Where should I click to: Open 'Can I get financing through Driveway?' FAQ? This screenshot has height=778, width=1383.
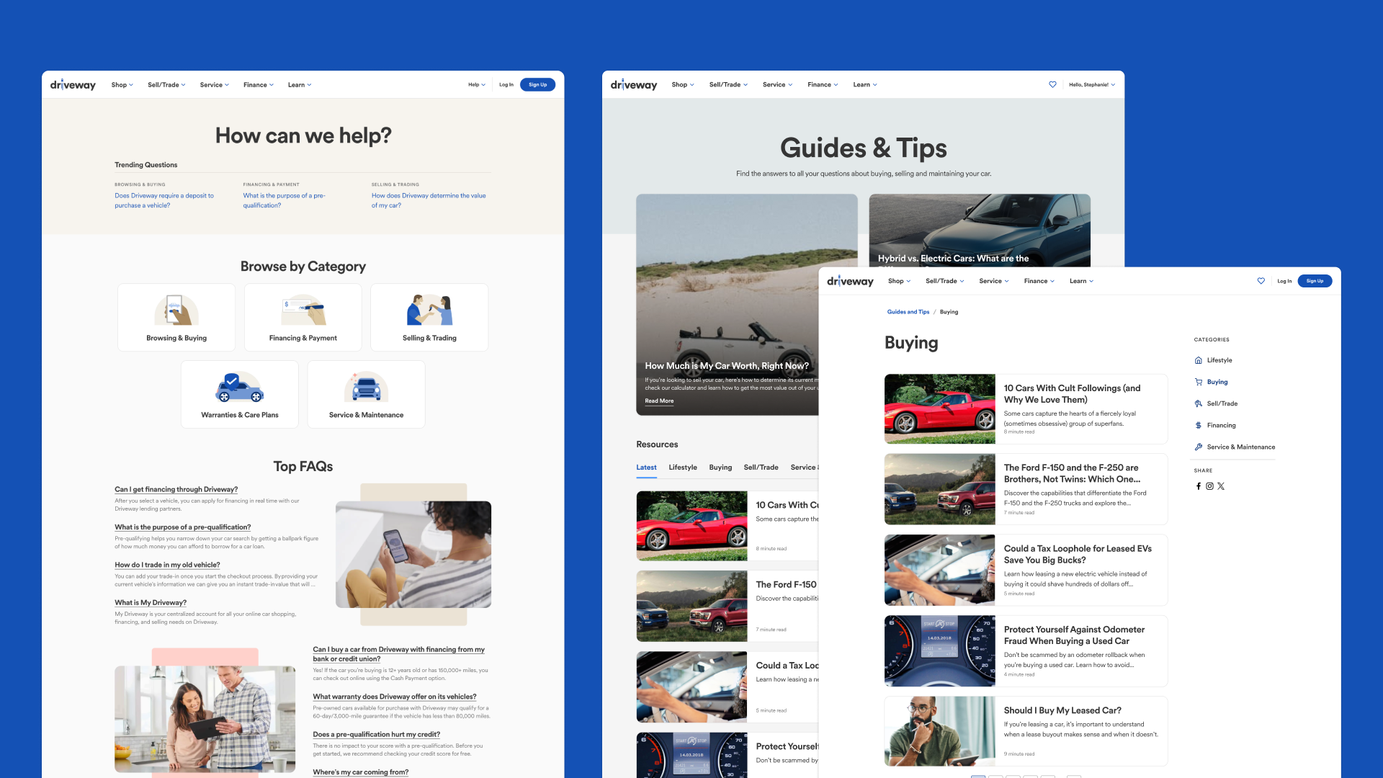(x=176, y=489)
